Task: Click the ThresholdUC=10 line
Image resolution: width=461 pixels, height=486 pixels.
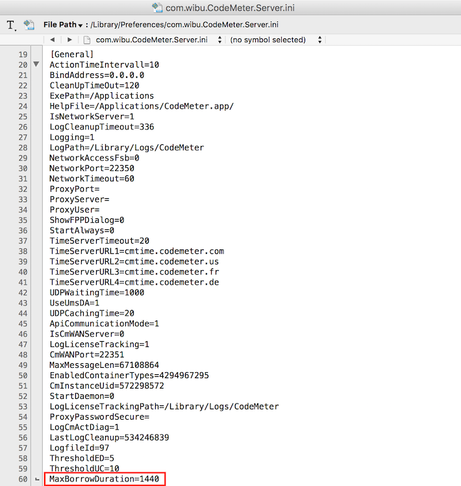Action: [84, 468]
